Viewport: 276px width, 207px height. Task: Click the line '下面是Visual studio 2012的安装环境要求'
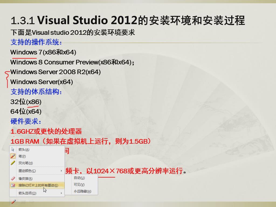click(x=73, y=33)
